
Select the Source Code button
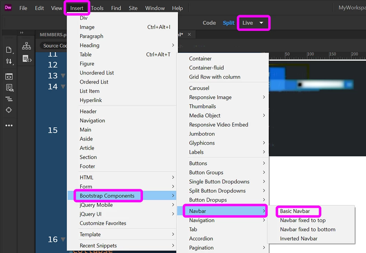coord(55,46)
